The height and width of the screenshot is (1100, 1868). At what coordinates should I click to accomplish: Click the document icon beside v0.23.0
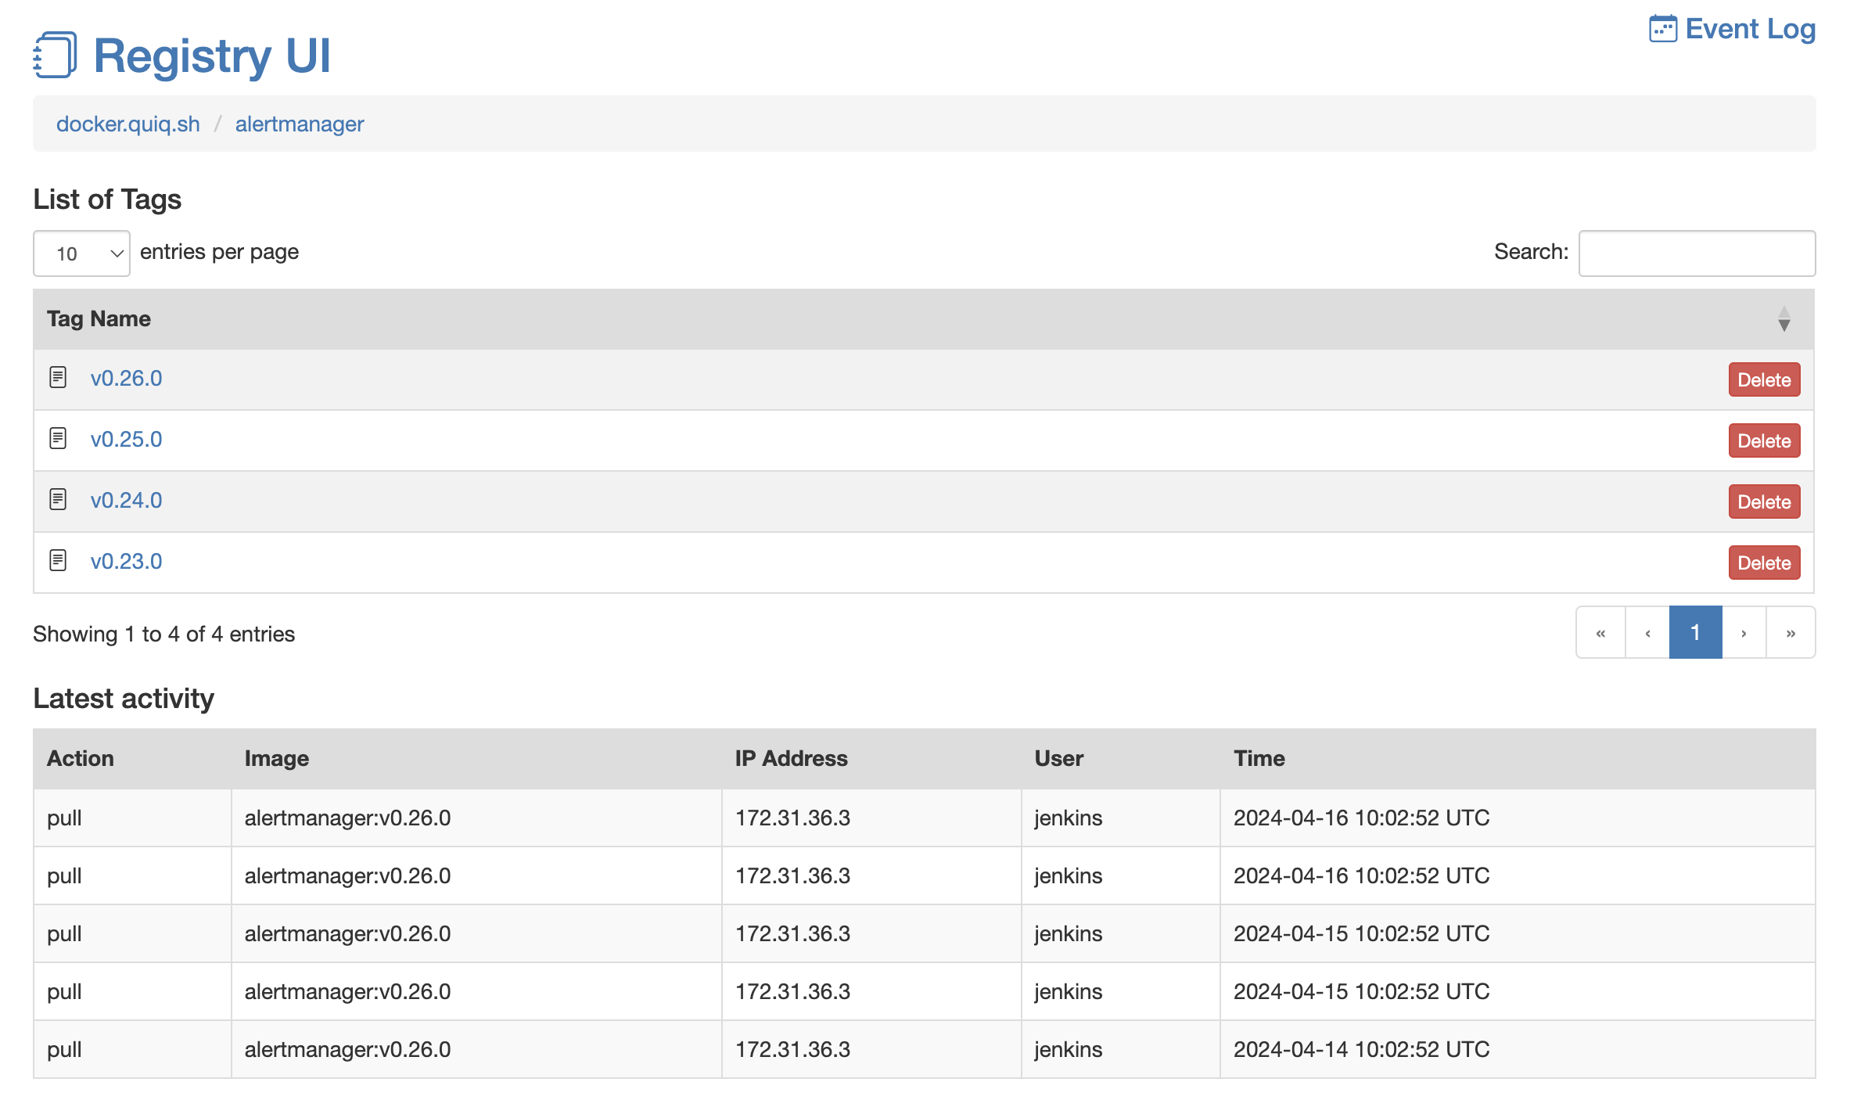(58, 561)
